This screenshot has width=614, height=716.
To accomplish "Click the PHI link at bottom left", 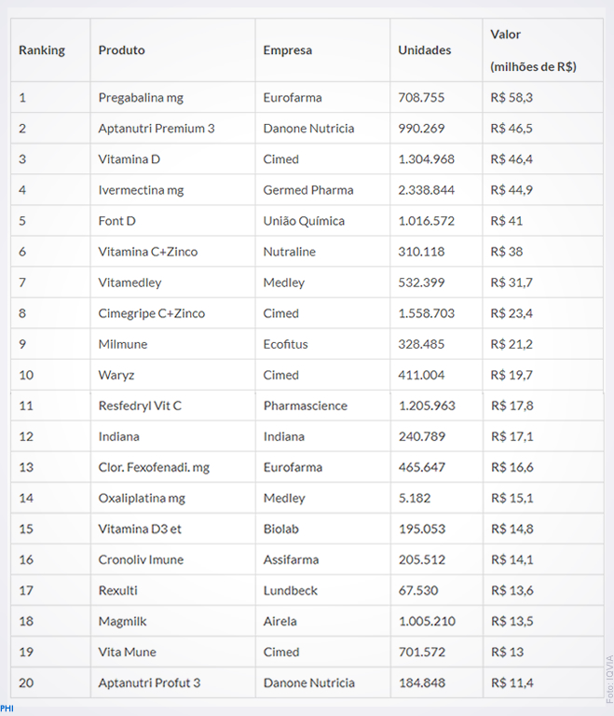I will point(7,709).
